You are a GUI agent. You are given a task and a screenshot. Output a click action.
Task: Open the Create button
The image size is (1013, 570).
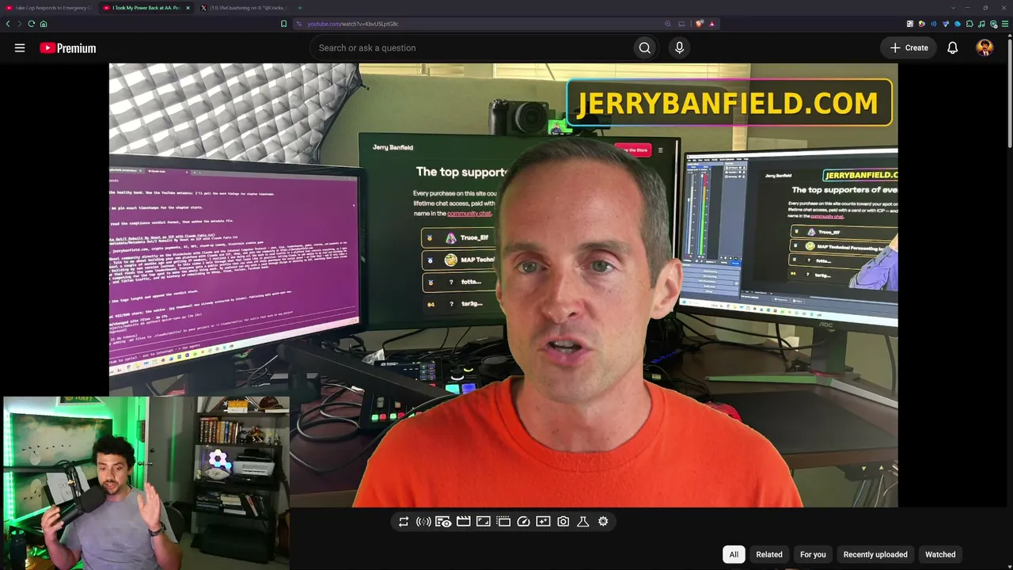pos(909,47)
